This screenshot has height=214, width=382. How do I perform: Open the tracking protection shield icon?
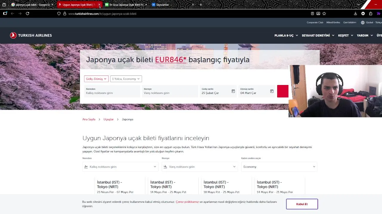tap(59, 14)
